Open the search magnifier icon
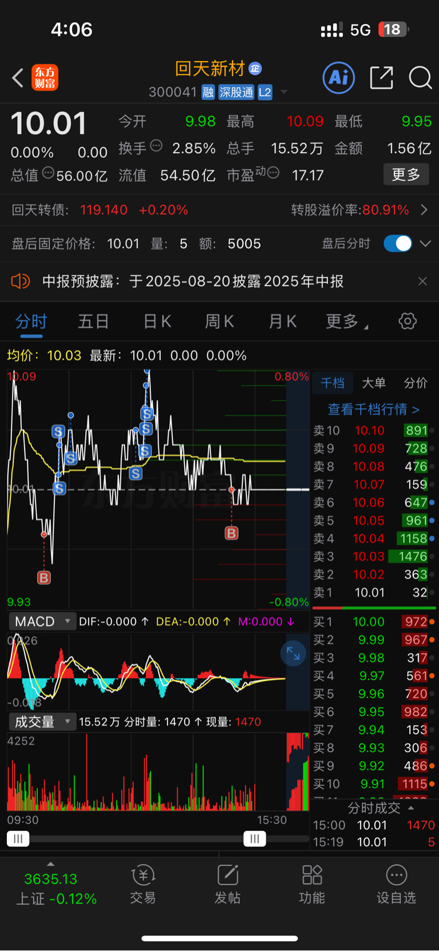The height and width of the screenshot is (951, 439). point(420,78)
